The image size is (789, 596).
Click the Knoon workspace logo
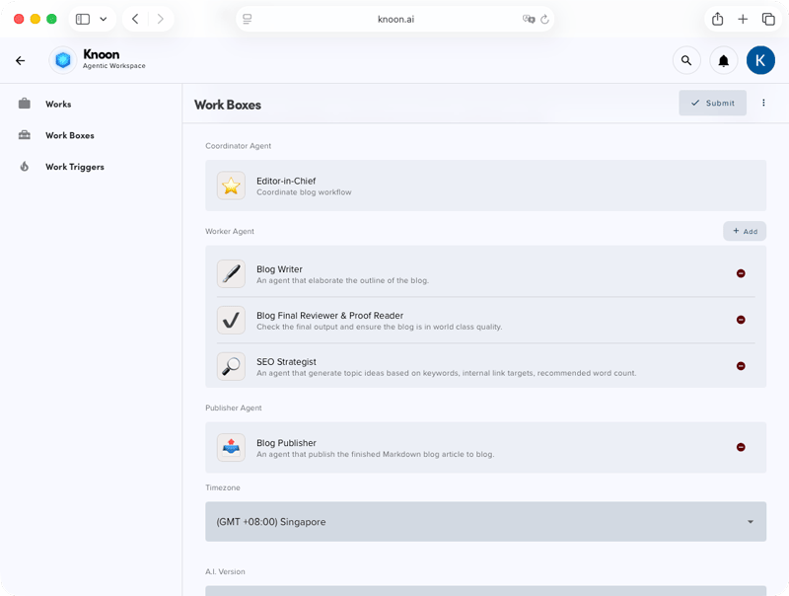pyautogui.click(x=63, y=60)
